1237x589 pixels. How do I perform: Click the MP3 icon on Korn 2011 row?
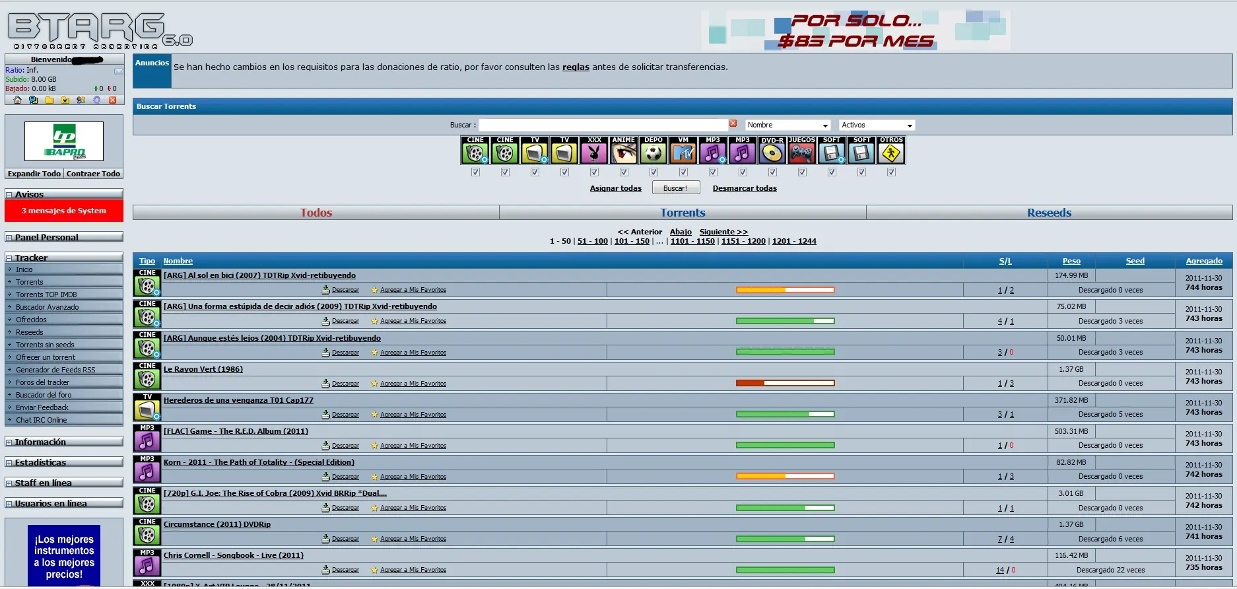pos(147,469)
